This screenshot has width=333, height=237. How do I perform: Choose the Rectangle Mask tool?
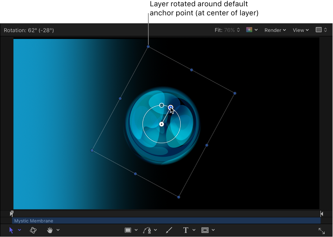pyautogui.click(x=206, y=230)
